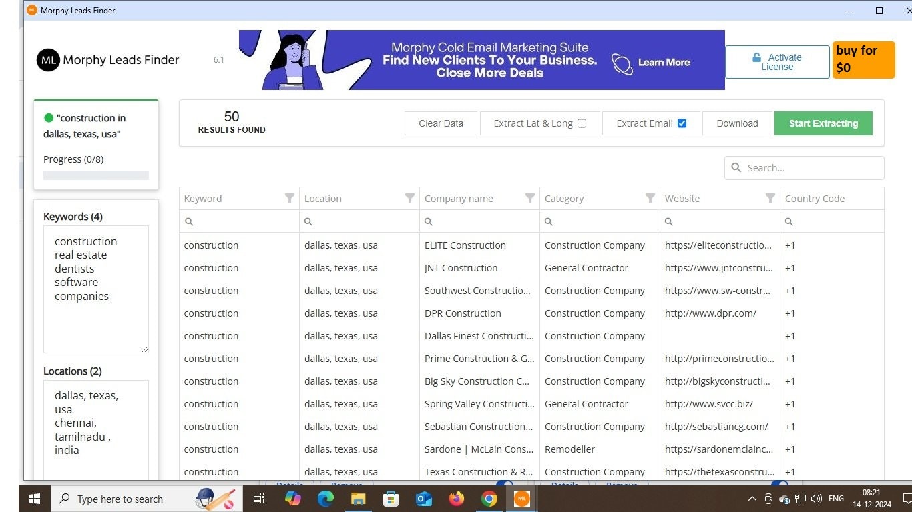Open the Website column filter icon
Viewport: 912px width, 512px height.
click(x=770, y=198)
